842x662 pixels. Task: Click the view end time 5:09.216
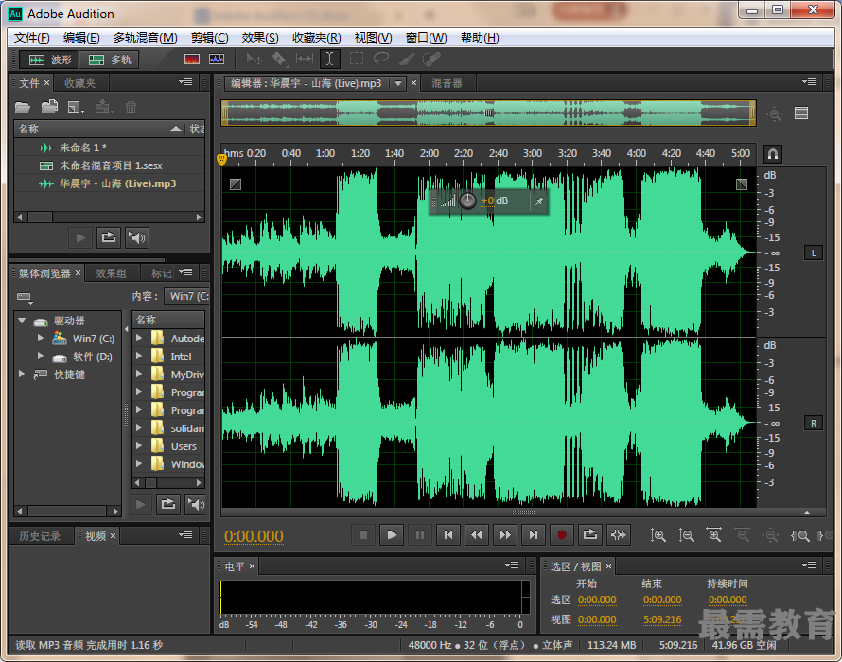[662, 619]
